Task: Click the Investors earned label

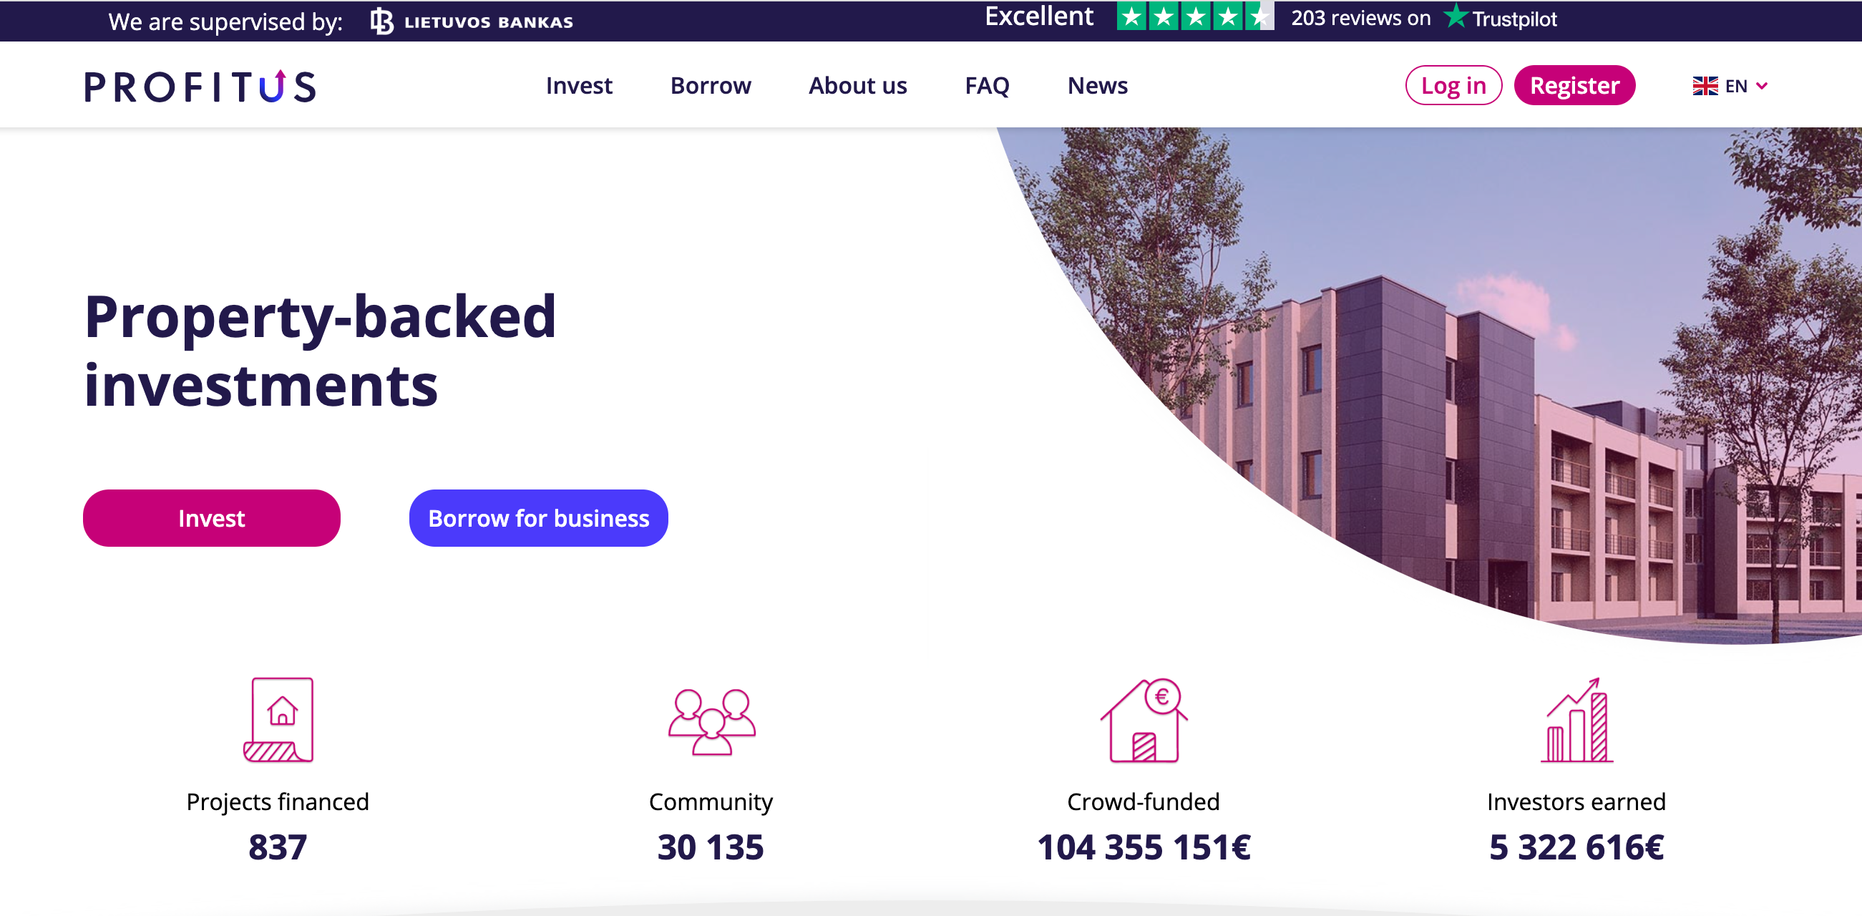Action: coord(1576,801)
